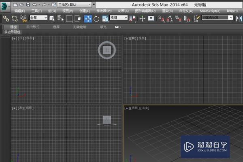243x162 pixels.
Task: Open the Select by Name list tool
Action: 60,19
